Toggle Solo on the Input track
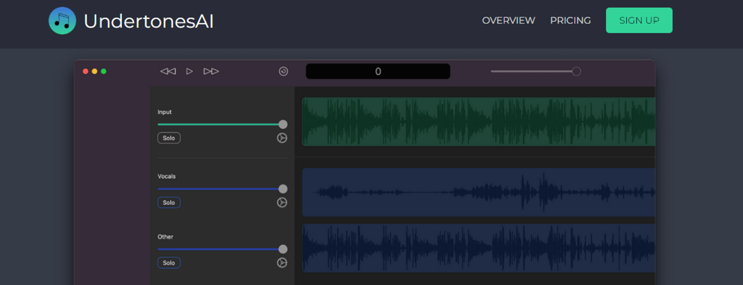The height and width of the screenshot is (285, 743). [x=169, y=138]
